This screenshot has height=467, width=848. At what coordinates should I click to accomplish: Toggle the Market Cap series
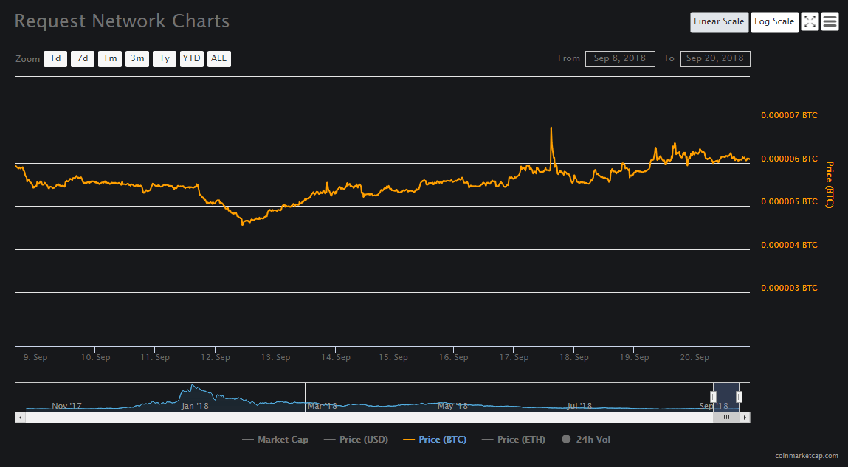coord(275,440)
